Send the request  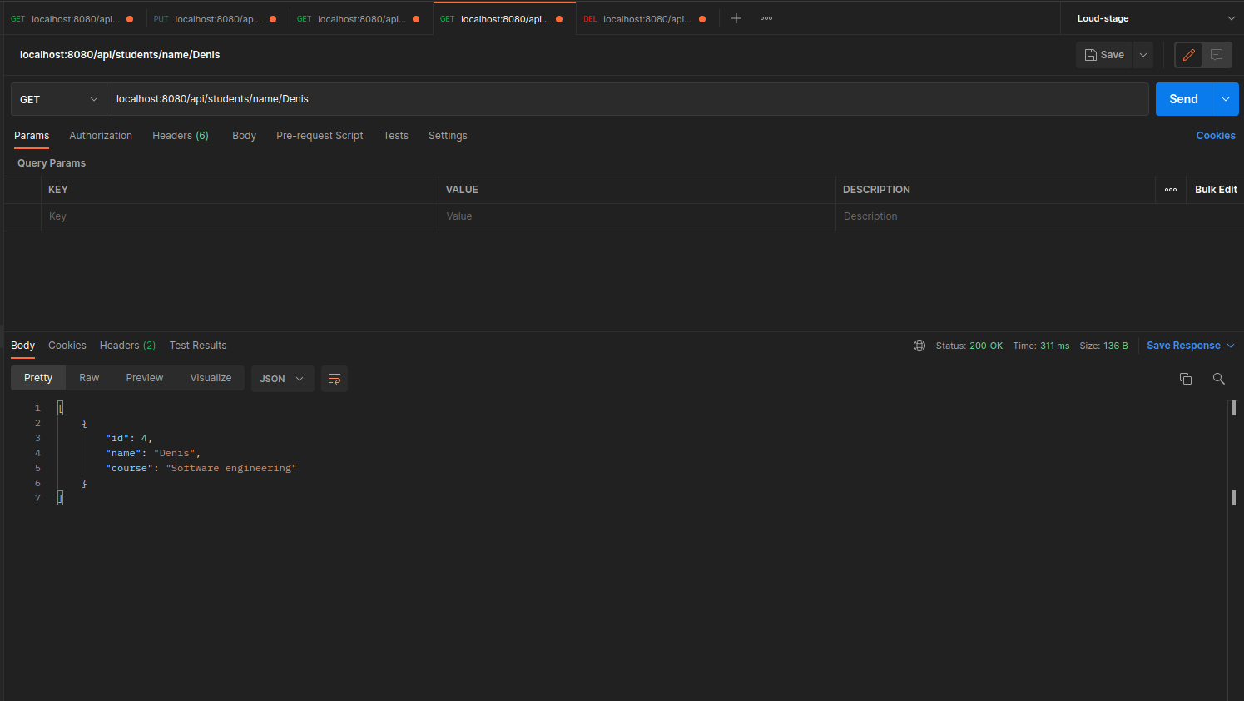pyautogui.click(x=1183, y=99)
